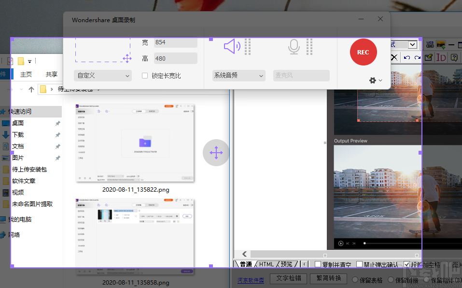
Task: Click the insert image icon in the editor toolbar
Action: [x=441, y=45]
